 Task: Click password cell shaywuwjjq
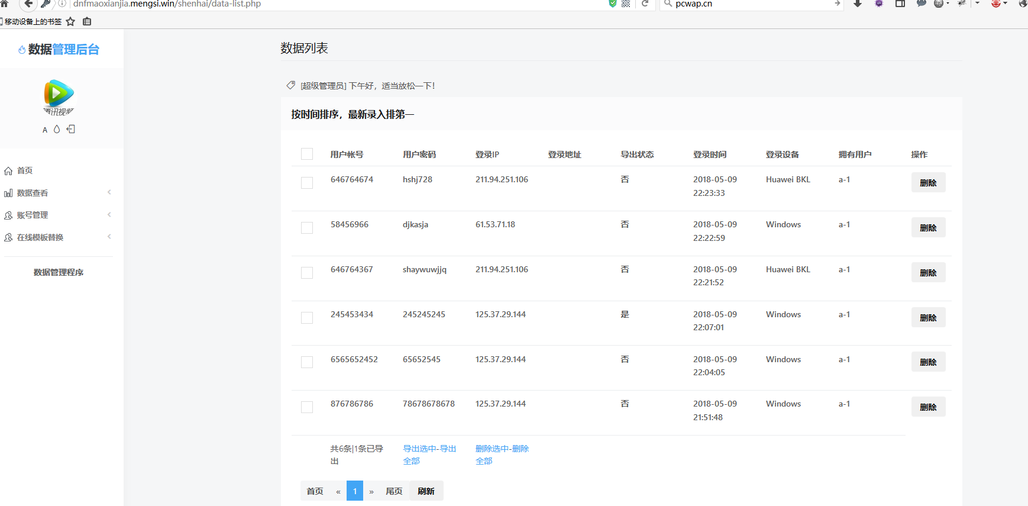[425, 269]
